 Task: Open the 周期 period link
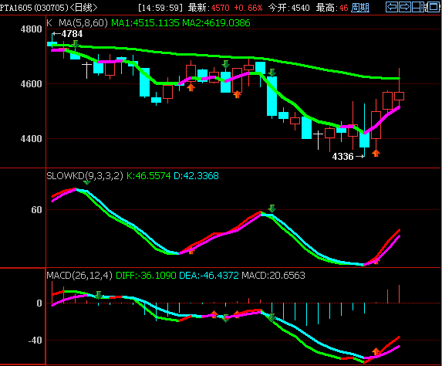(360, 8)
